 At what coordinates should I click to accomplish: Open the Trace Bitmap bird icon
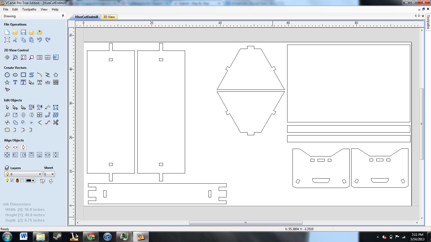tap(7, 90)
